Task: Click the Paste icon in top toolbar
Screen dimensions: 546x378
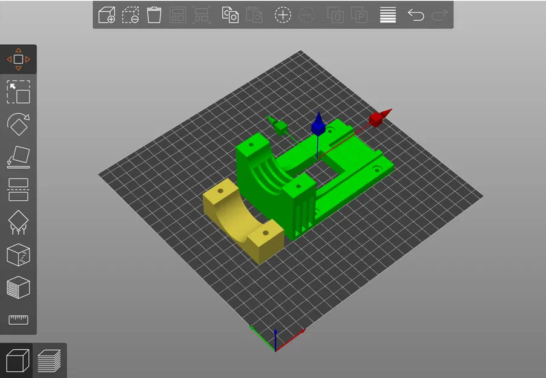Action: pos(254,15)
